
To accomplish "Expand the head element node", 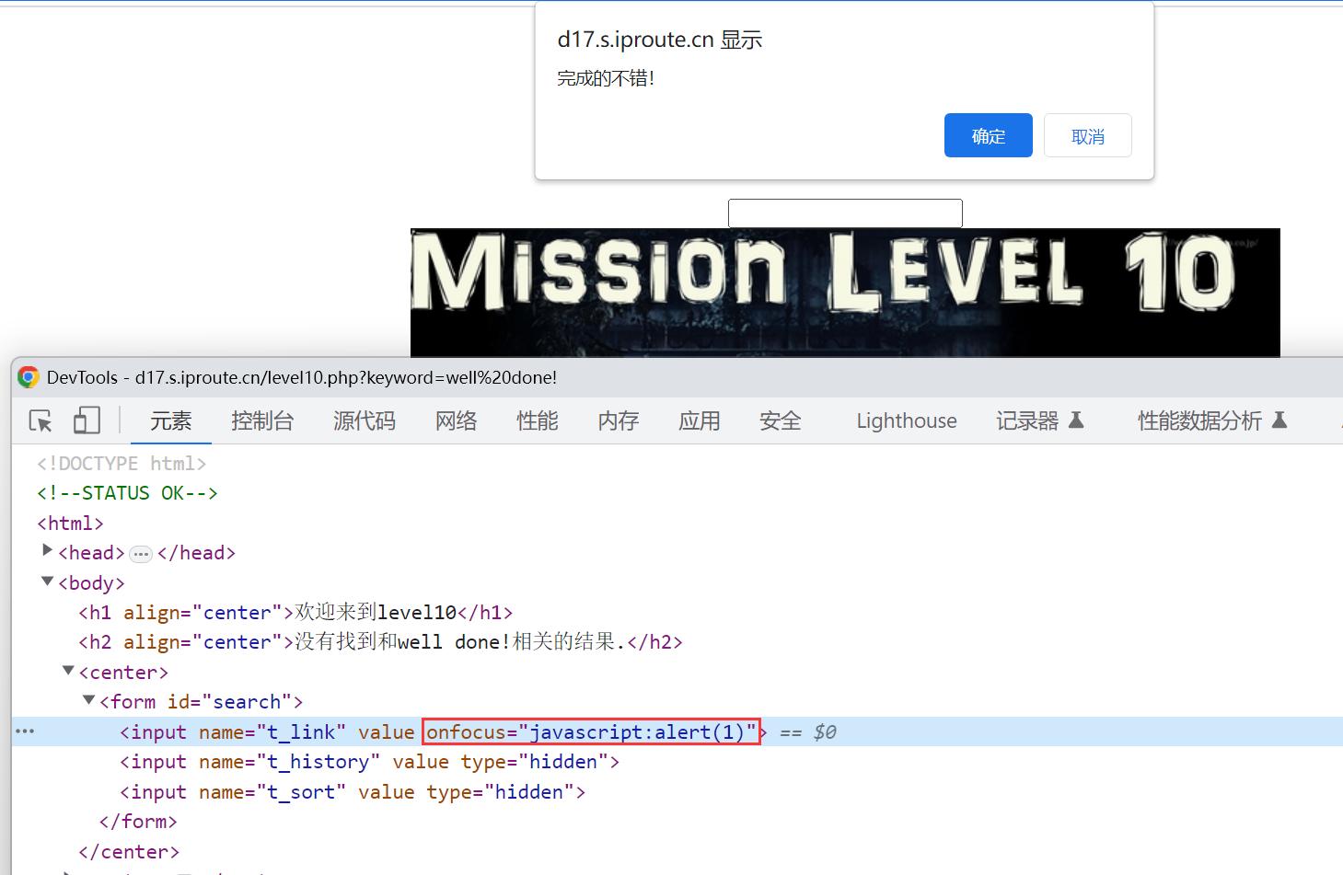I will click(x=48, y=550).
